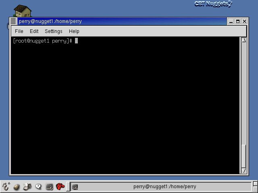Open the Settings menu in terminal
The width and height of the screenshot is (258, 193).
[54, 31]
